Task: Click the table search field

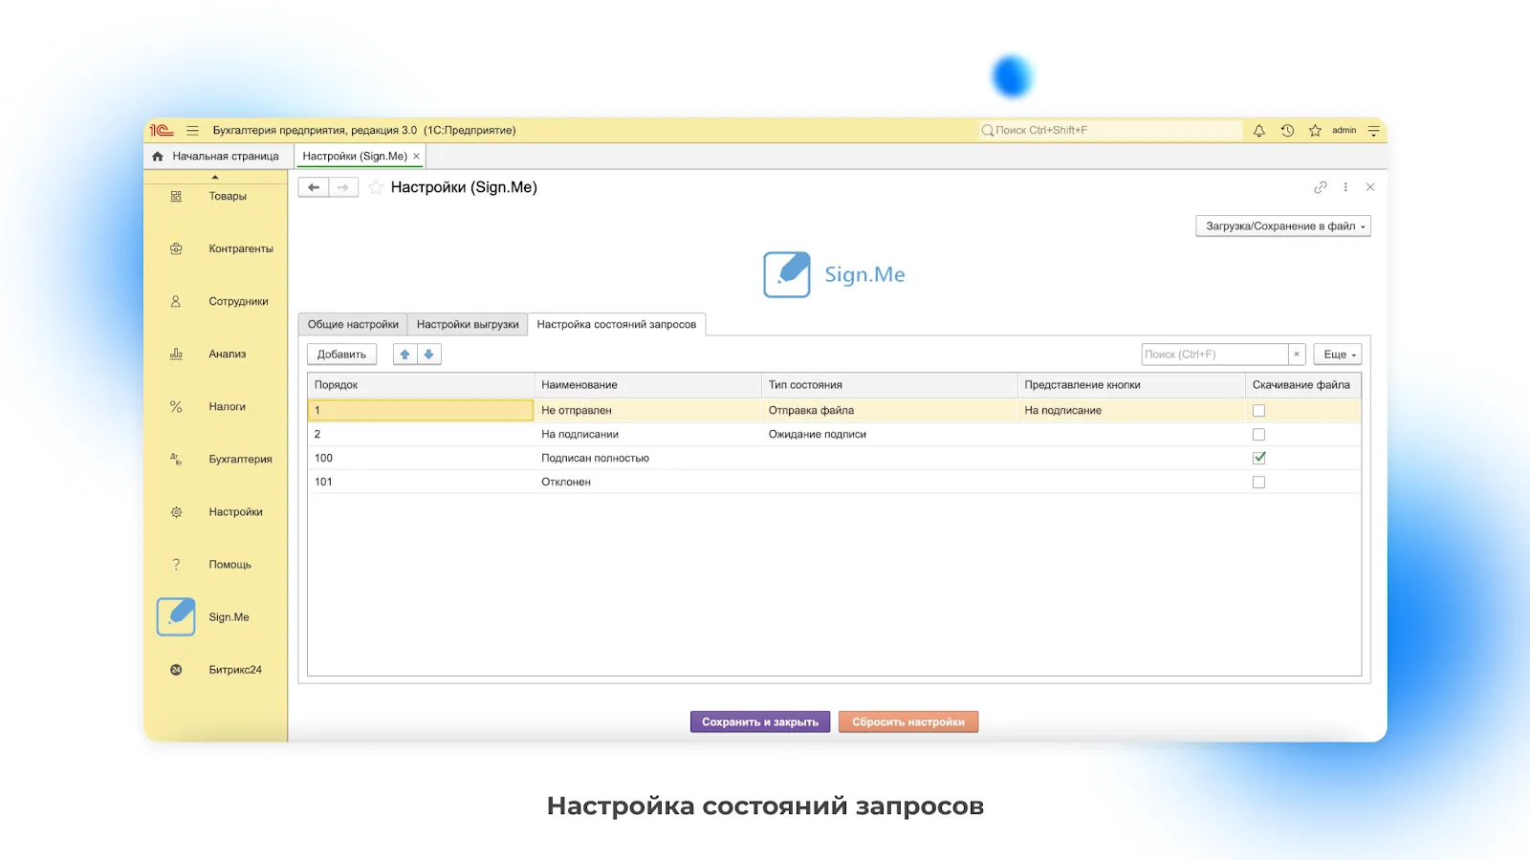Action: coord(1214,355)
